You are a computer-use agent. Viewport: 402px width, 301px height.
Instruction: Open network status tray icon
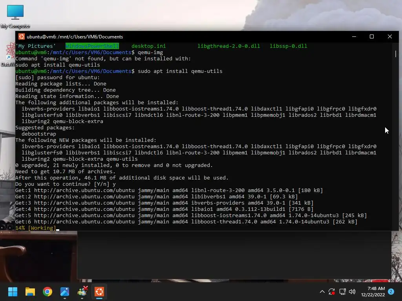(342, 292)
